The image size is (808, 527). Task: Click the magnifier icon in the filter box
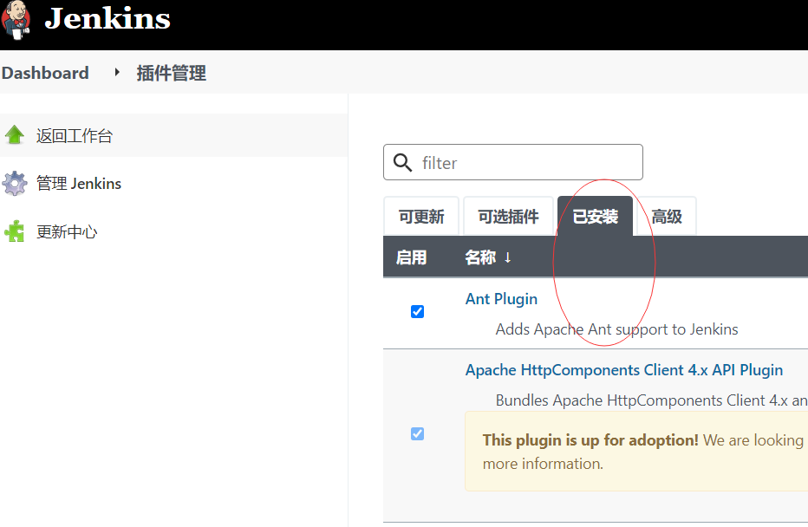pos(402,162)
